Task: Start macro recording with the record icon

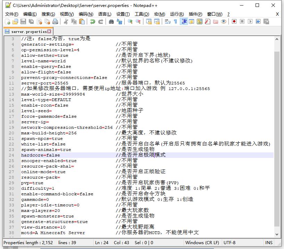Action: coord(234,21)
